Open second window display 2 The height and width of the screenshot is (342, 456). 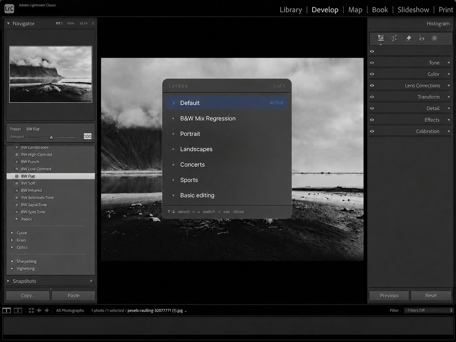(x=18, y=311)
